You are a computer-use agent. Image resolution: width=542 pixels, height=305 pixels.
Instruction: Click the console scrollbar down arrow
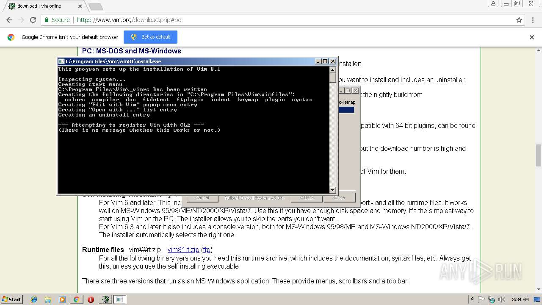pos(333,190)
